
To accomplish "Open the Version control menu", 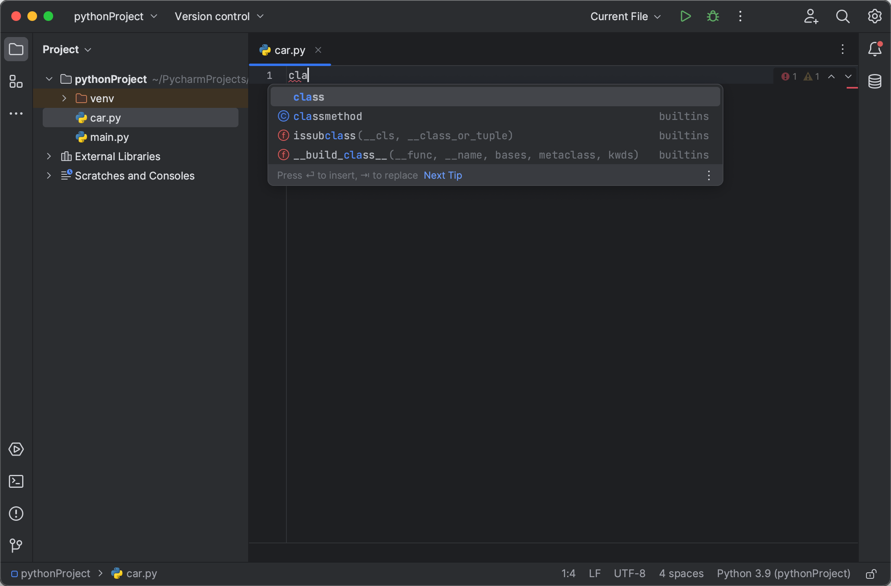I will [219, 16].
